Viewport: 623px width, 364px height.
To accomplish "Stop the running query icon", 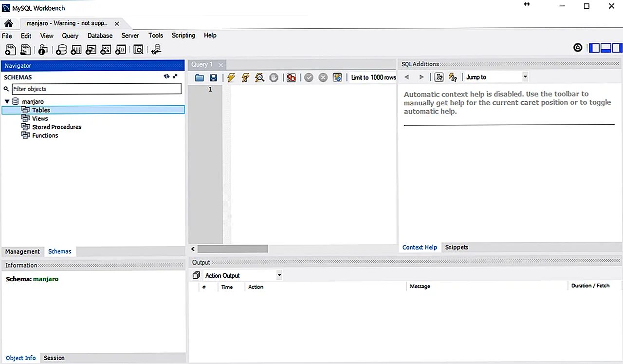I will coord(274,77).
